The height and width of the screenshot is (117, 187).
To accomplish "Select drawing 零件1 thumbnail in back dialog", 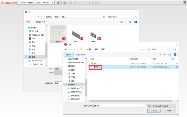I will 58,35.
